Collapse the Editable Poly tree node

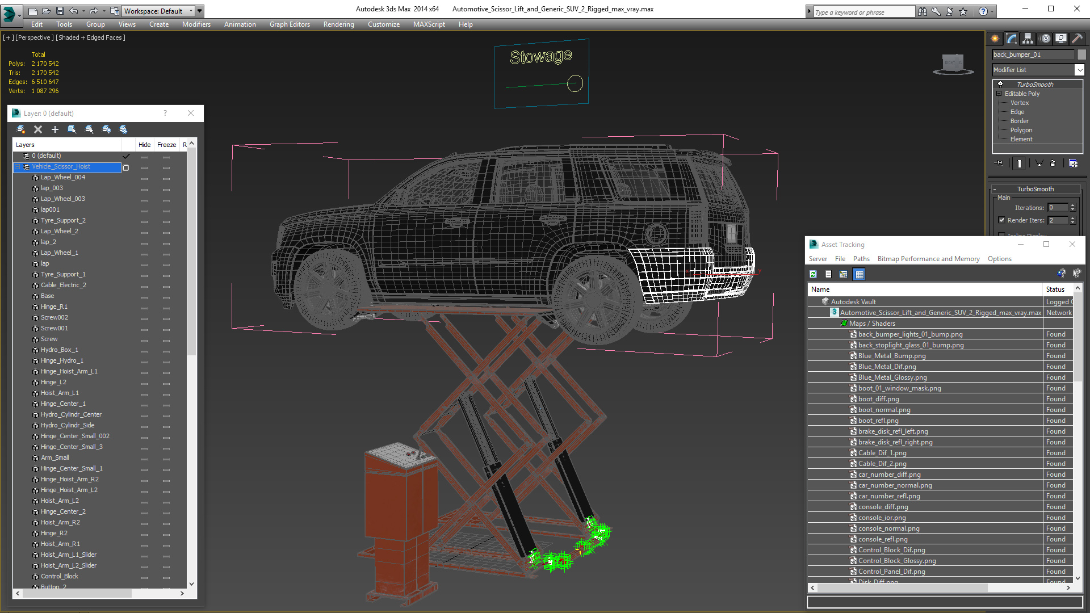tap(999, 94)
